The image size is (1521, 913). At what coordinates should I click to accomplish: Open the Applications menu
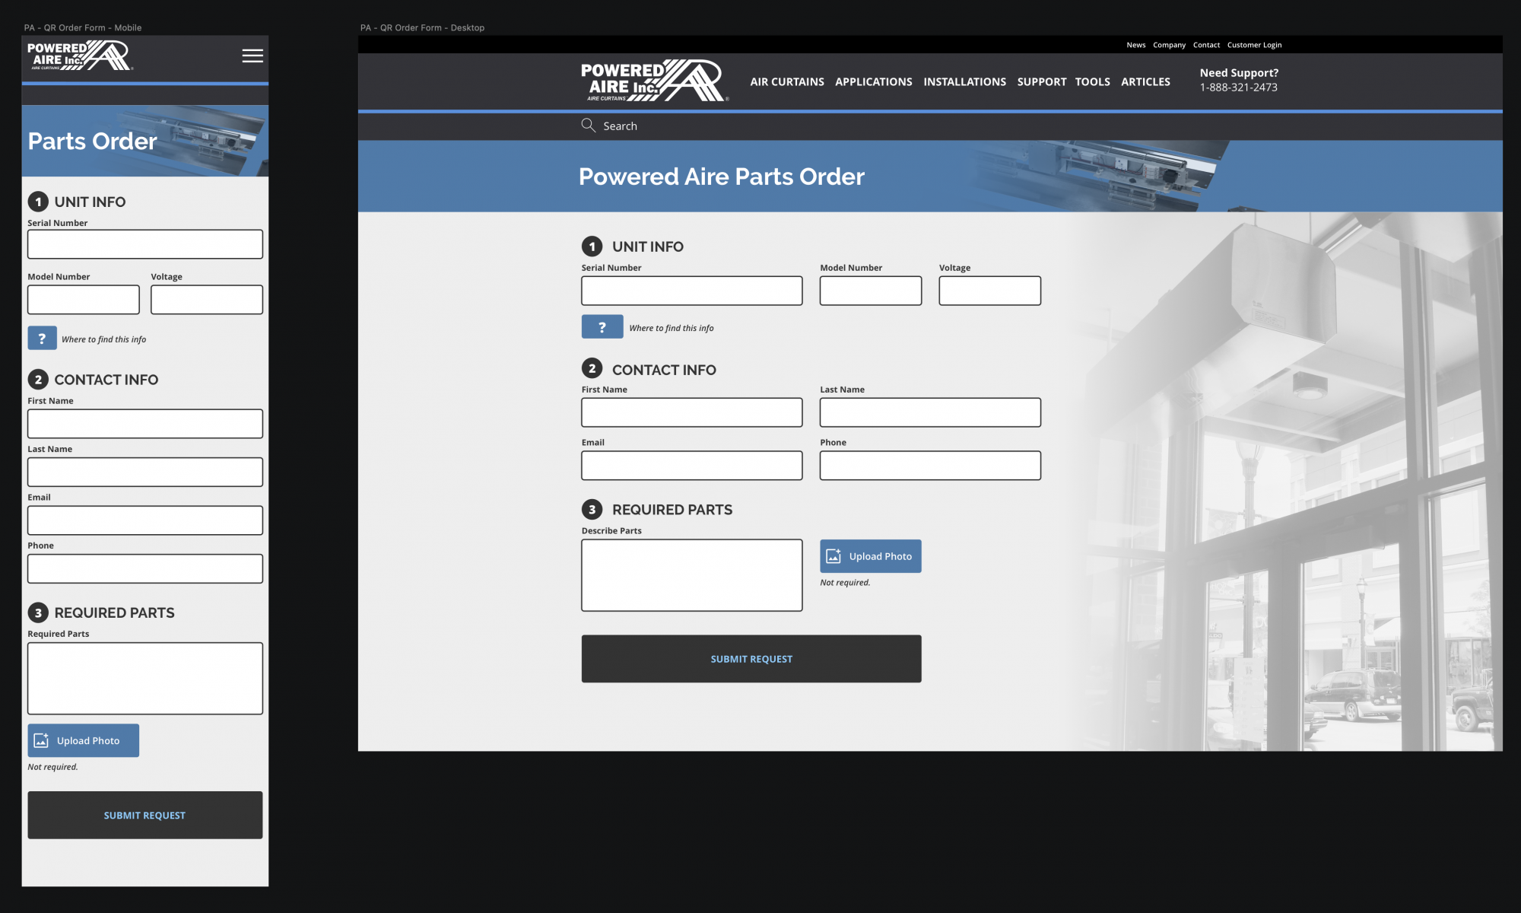coord(874,81)
